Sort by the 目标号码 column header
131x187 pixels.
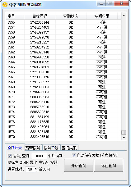pyautogui.click(x=40, y=16)
